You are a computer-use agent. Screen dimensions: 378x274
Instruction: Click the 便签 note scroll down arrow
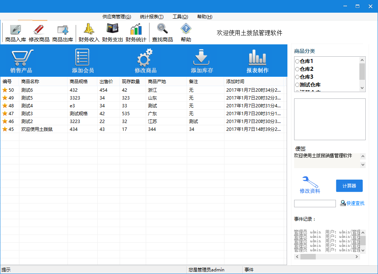click(363, 165)
